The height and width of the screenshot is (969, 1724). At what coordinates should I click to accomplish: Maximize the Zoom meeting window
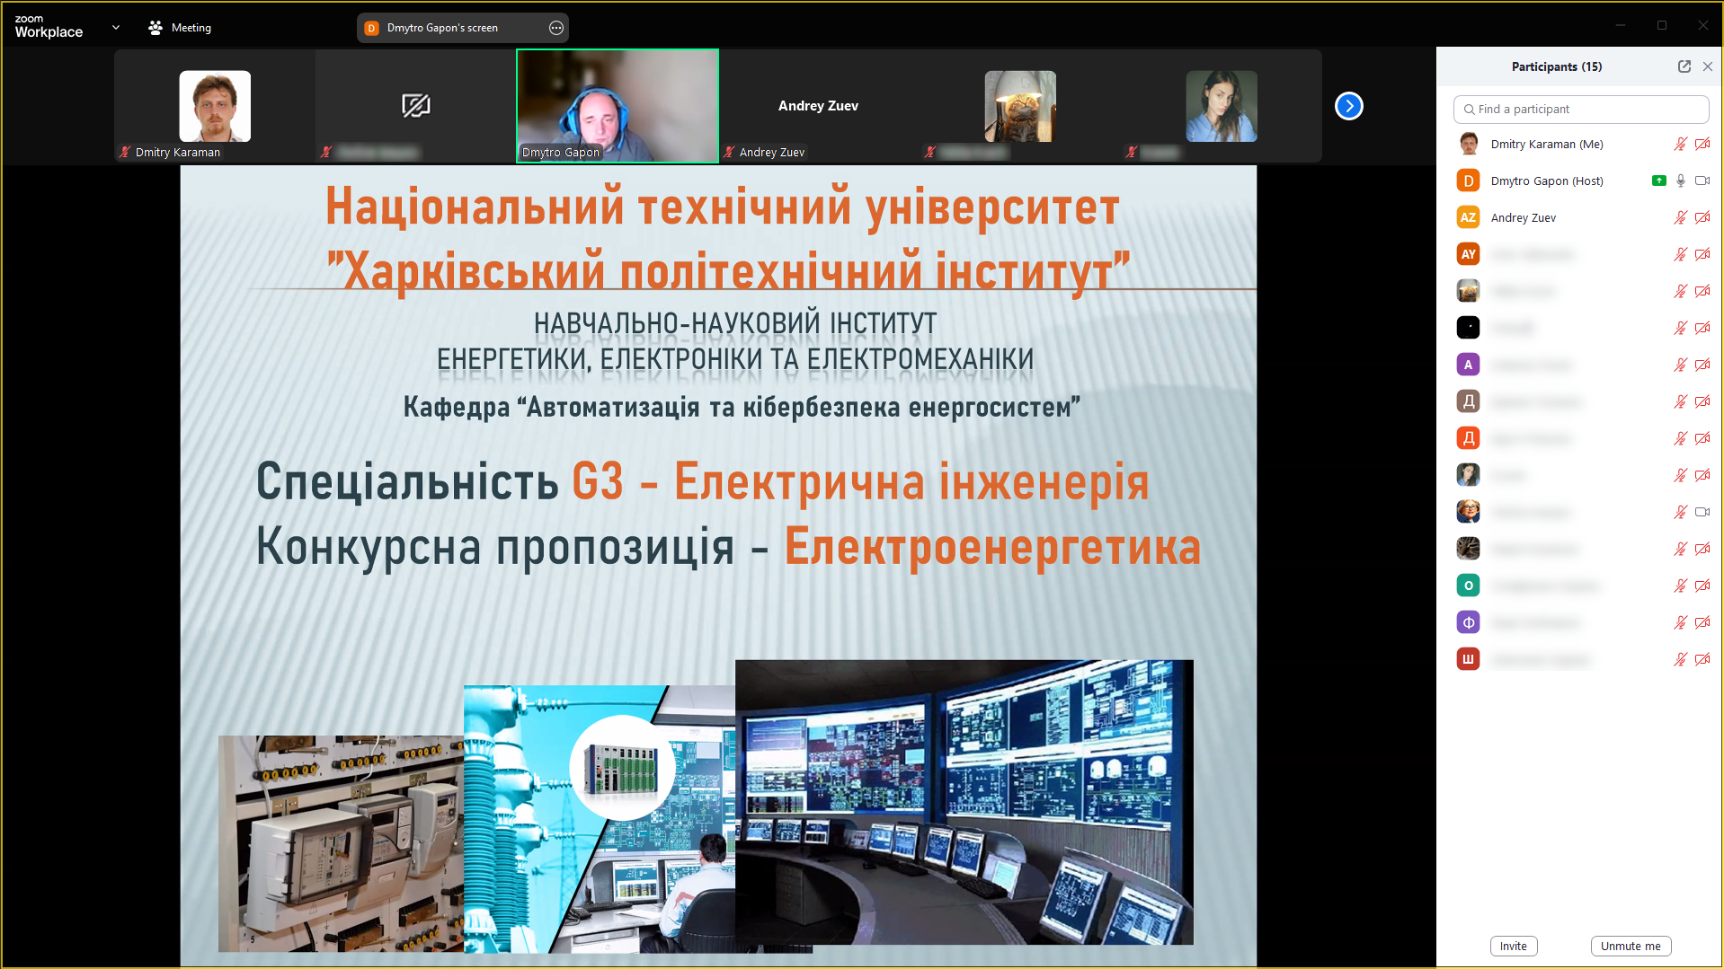(x=1662, y=25)
